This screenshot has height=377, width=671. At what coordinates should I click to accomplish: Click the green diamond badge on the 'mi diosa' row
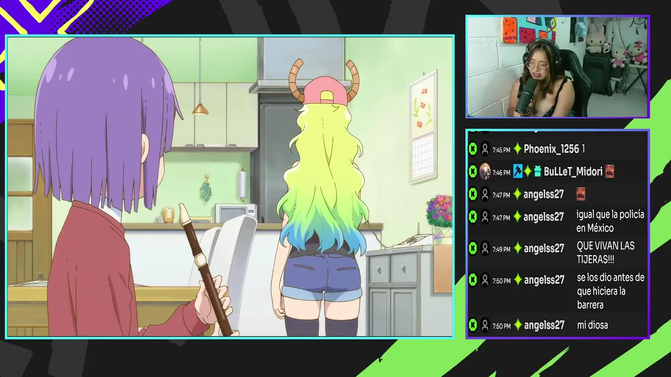coord(517,325)
